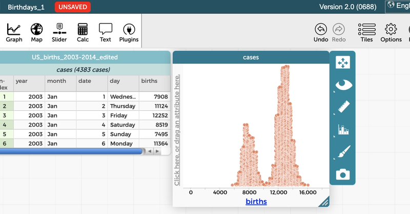This screenshot has height=214, width=410.
Task: Click the births cell 7495
Action: (155, 134)
